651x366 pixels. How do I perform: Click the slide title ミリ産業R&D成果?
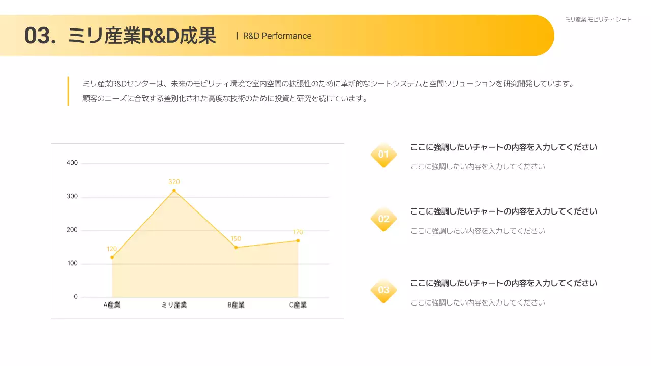142,36
